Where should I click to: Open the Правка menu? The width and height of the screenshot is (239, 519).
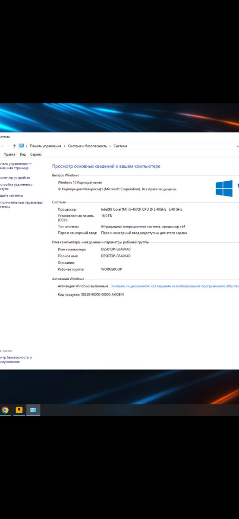click(9, 154)
